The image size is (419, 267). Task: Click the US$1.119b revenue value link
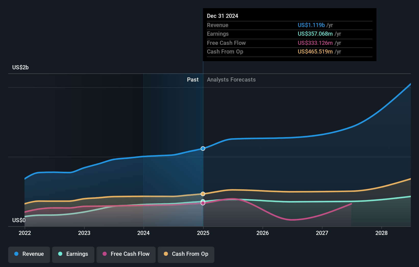(x=311, y=25)
